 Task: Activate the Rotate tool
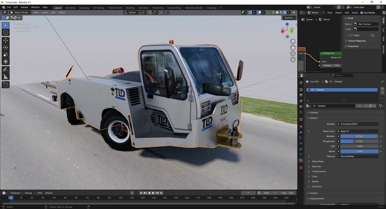pos(6,47)
